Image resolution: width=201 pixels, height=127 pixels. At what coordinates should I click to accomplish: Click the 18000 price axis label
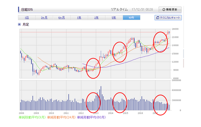pyautogui.click(x=175, y=45)
